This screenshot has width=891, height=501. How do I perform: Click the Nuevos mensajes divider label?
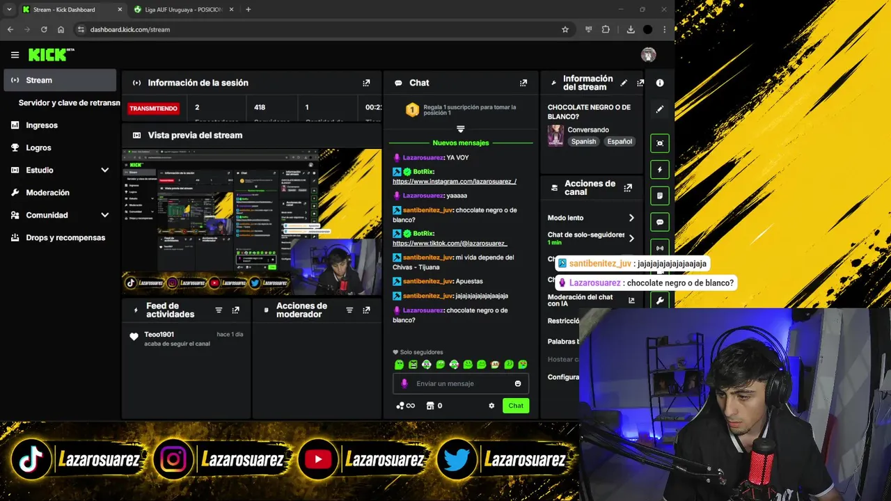(461, 143)
